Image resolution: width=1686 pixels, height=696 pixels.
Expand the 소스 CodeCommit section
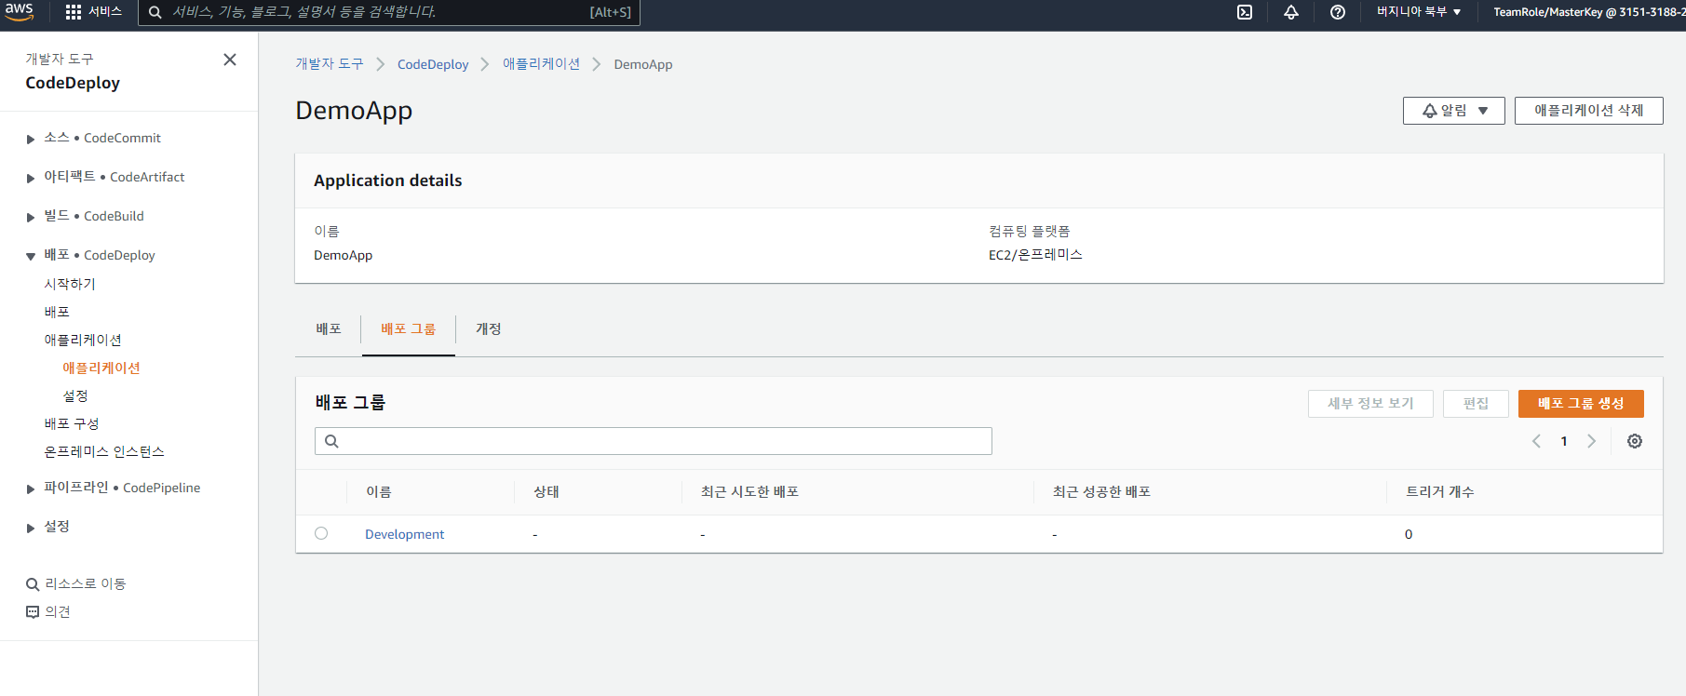point(31,139)
